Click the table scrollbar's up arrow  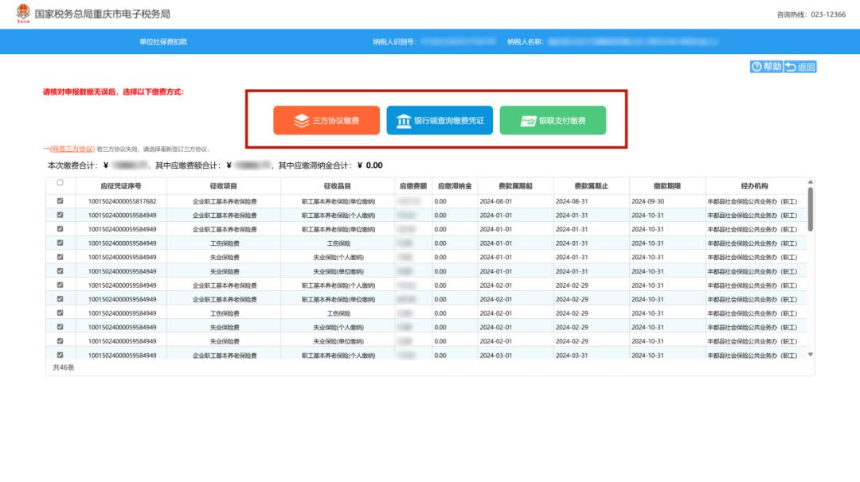[811, 183]
